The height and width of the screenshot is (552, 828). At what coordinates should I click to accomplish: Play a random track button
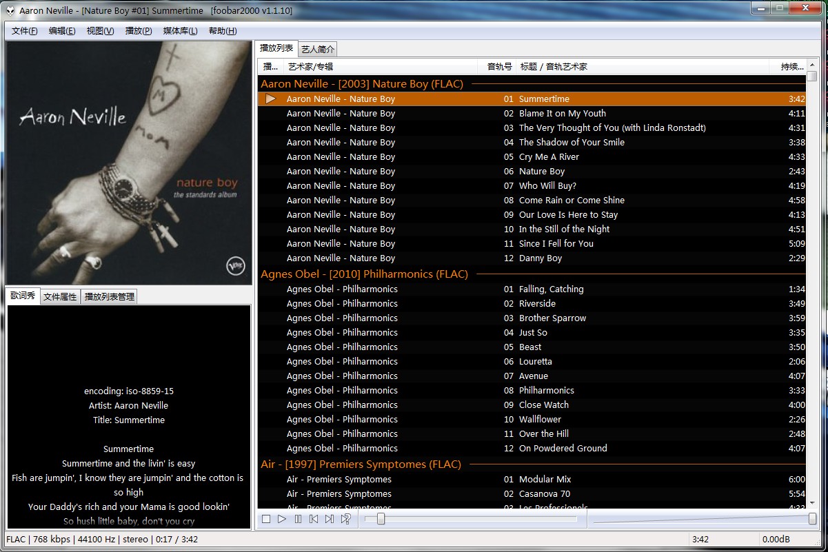345,519
